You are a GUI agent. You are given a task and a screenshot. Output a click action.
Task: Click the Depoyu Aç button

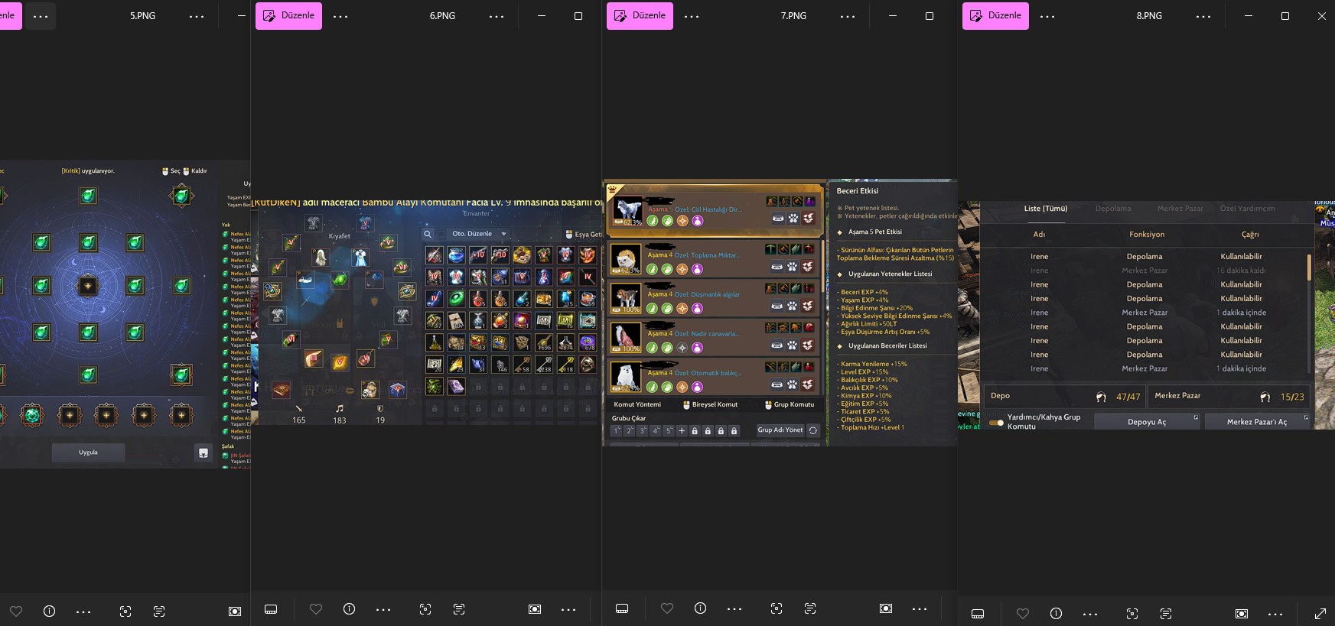pos(1146,422)
